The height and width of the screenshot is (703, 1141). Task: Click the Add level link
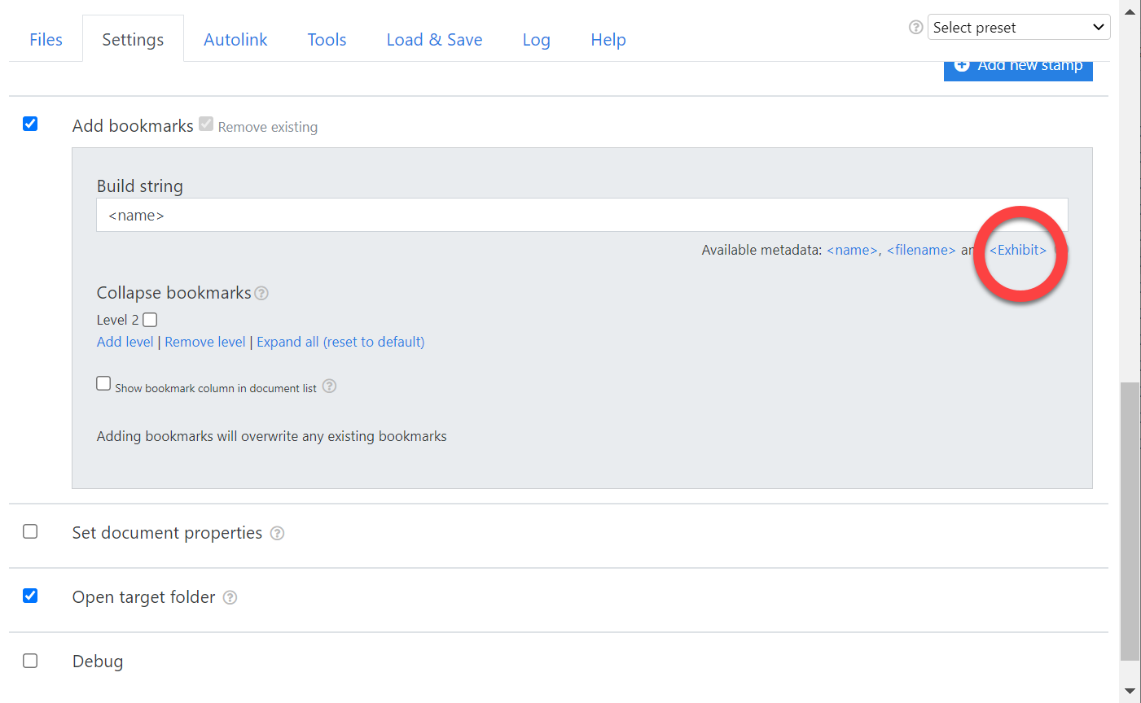(x=125, y=342)
